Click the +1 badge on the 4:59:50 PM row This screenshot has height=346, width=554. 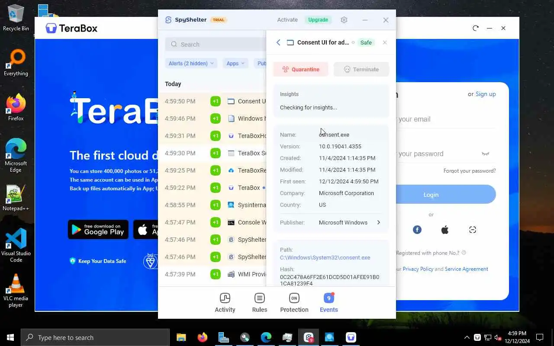pyautogui.click(x=216, y=101)
